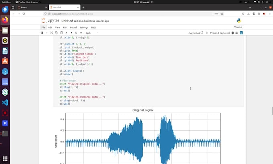273x164 pixels.
Task: Launch Rhythmbox from the dock
Action: [5, 41]
